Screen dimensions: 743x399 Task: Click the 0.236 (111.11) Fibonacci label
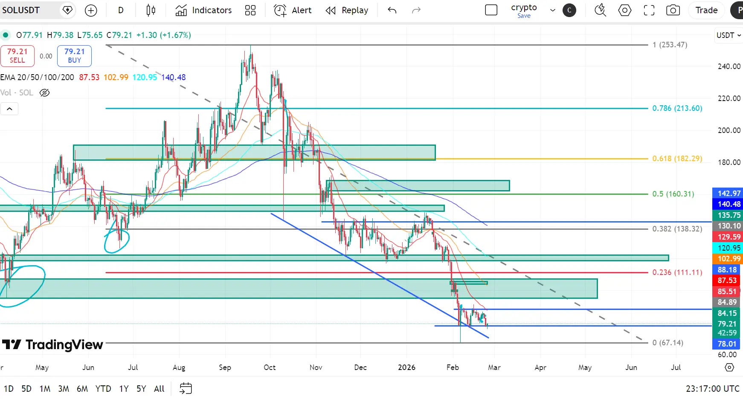tap(677, 272)
